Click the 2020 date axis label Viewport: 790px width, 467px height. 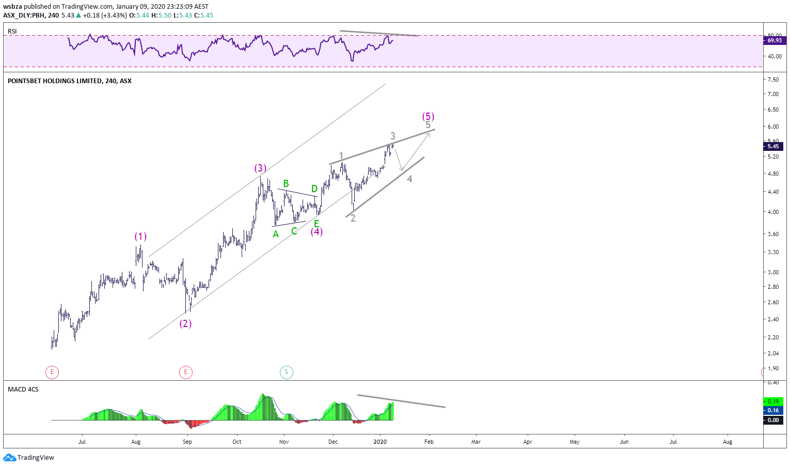pos(380,442)
